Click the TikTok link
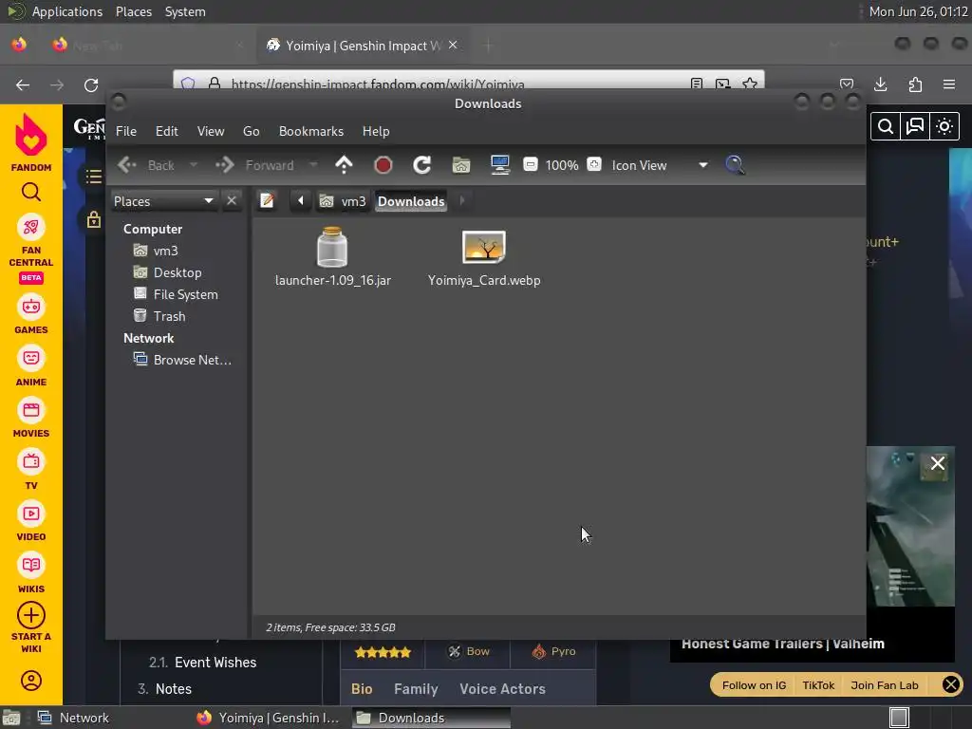 [x=818, y=685]
